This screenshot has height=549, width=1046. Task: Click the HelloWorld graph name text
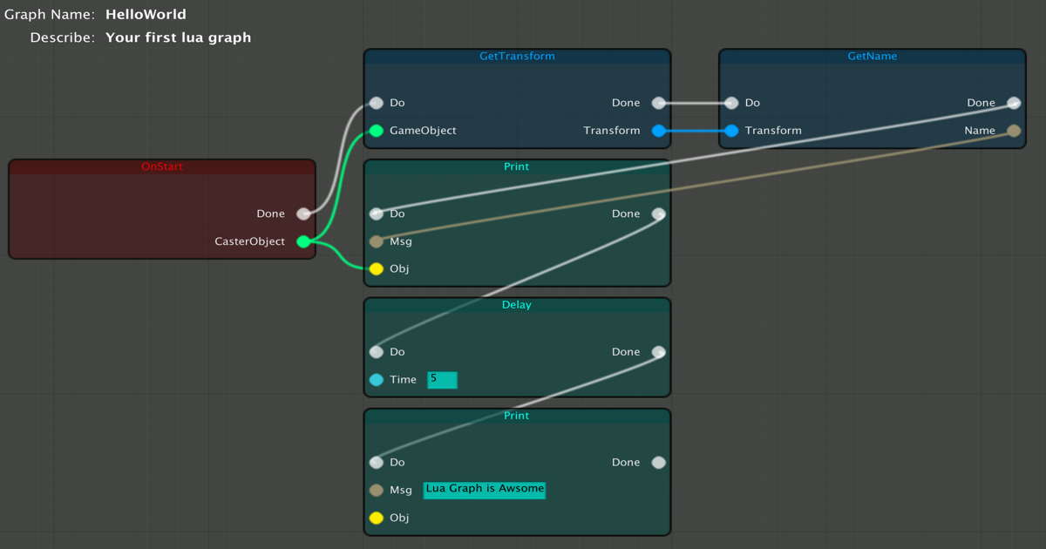pos(146,15)
